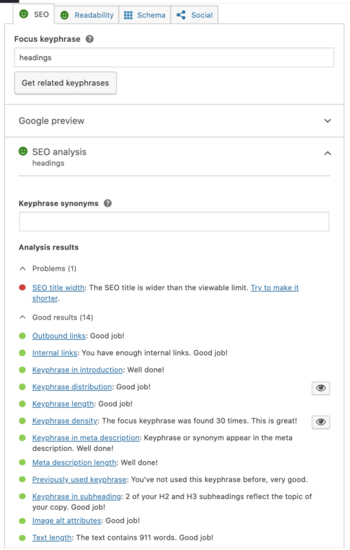Click the Keyphrase synonyms input field

pyautogui.click(x=174, y=221)
